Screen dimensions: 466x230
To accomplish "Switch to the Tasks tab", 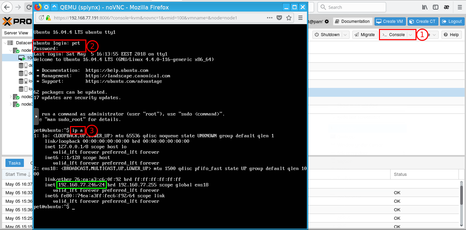I will coord(15,163).
